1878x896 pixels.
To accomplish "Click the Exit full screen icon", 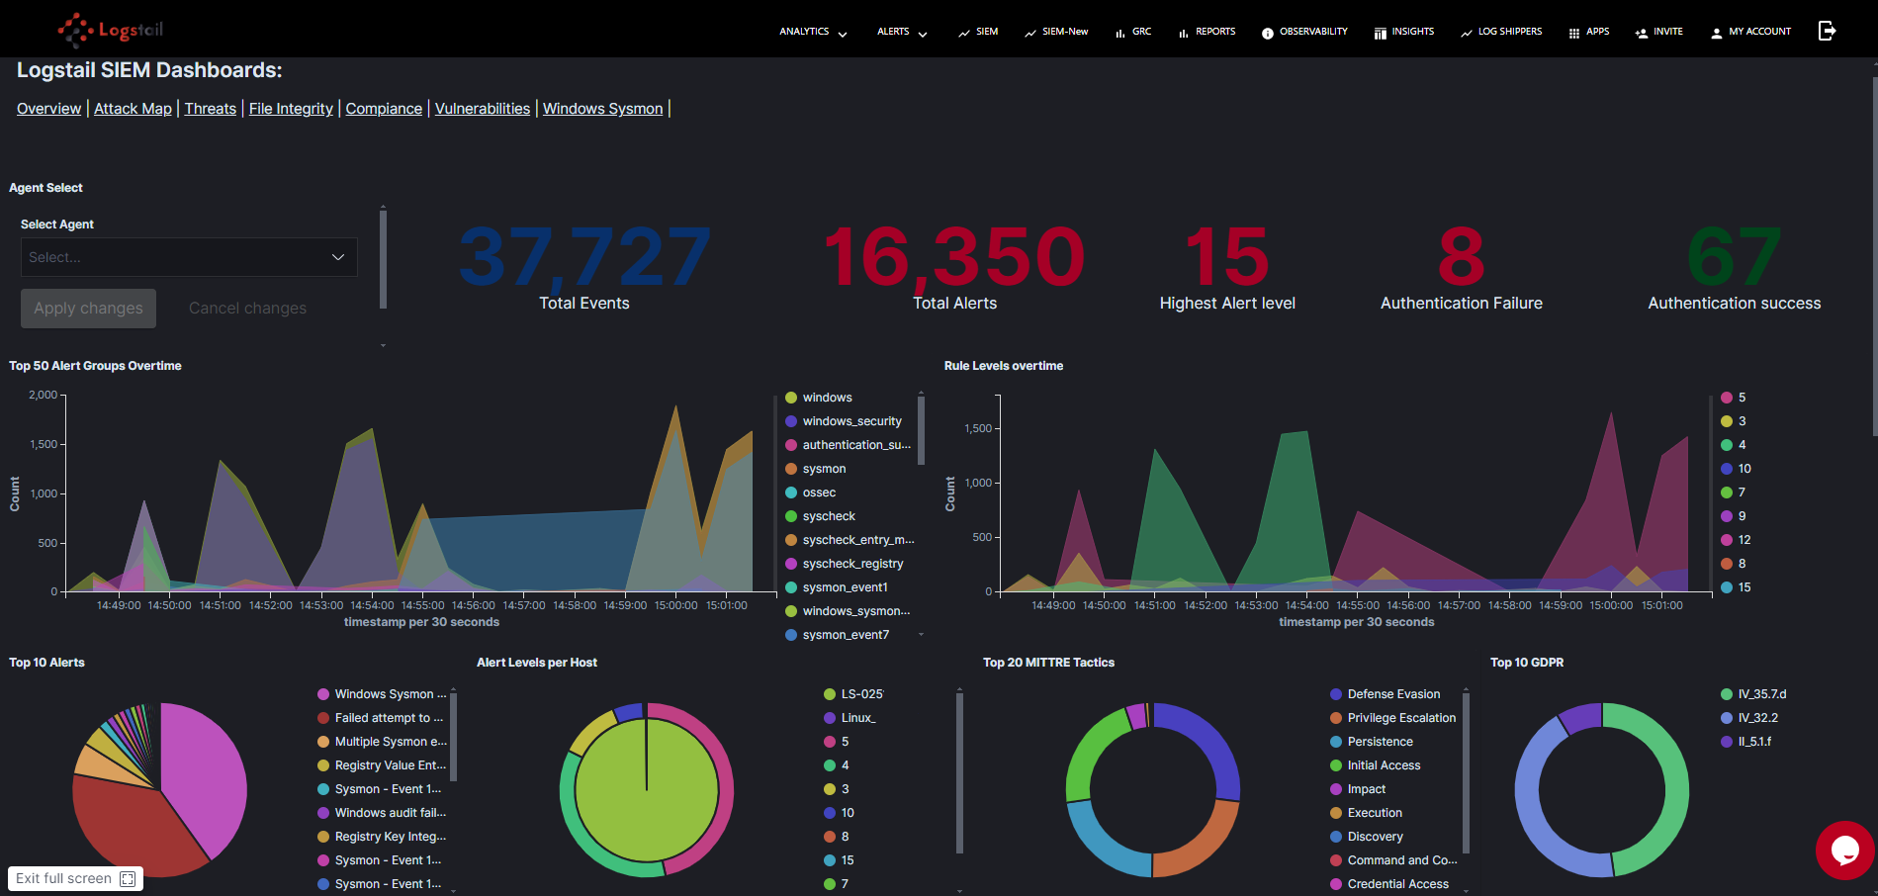I will pos(128,879).
